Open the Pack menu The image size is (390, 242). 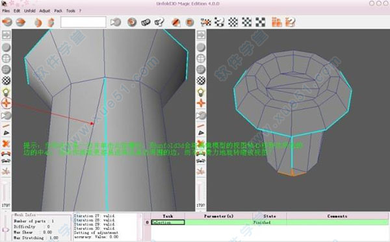click(x=58, y=11)
